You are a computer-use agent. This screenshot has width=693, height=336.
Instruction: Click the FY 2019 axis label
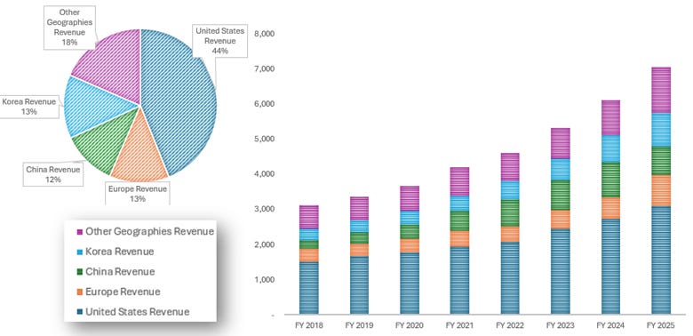[359, 326]
